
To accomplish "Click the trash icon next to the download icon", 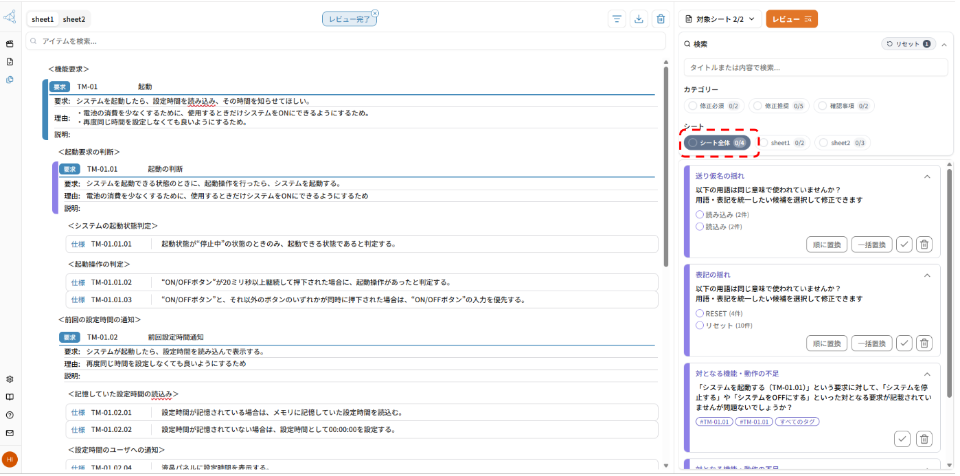I will (x=661, y=19).
